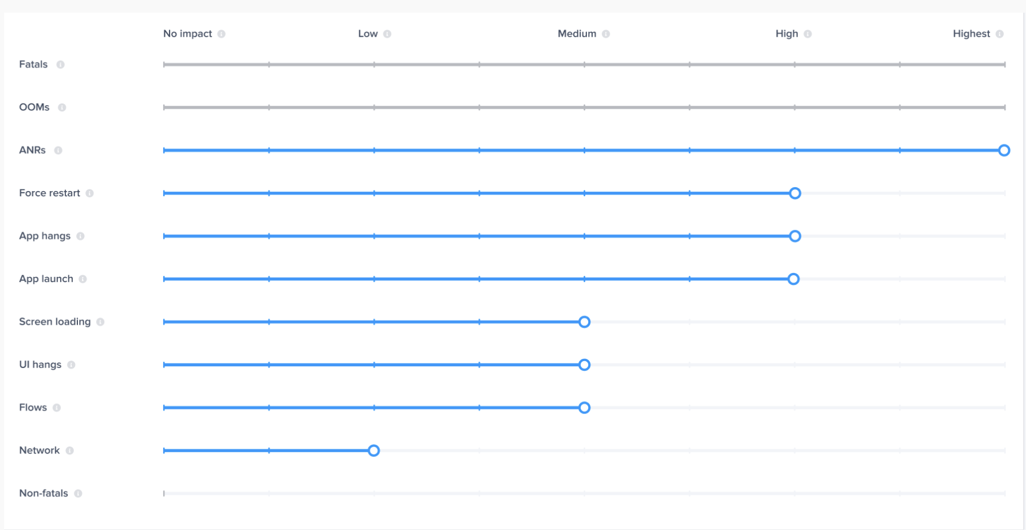Click the Non-fatals info icon

point(78,494)
